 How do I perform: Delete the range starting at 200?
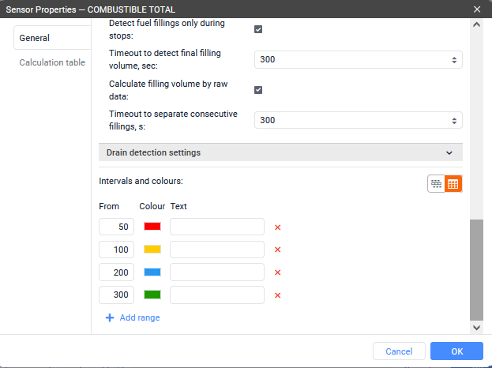tap(277, 272)
